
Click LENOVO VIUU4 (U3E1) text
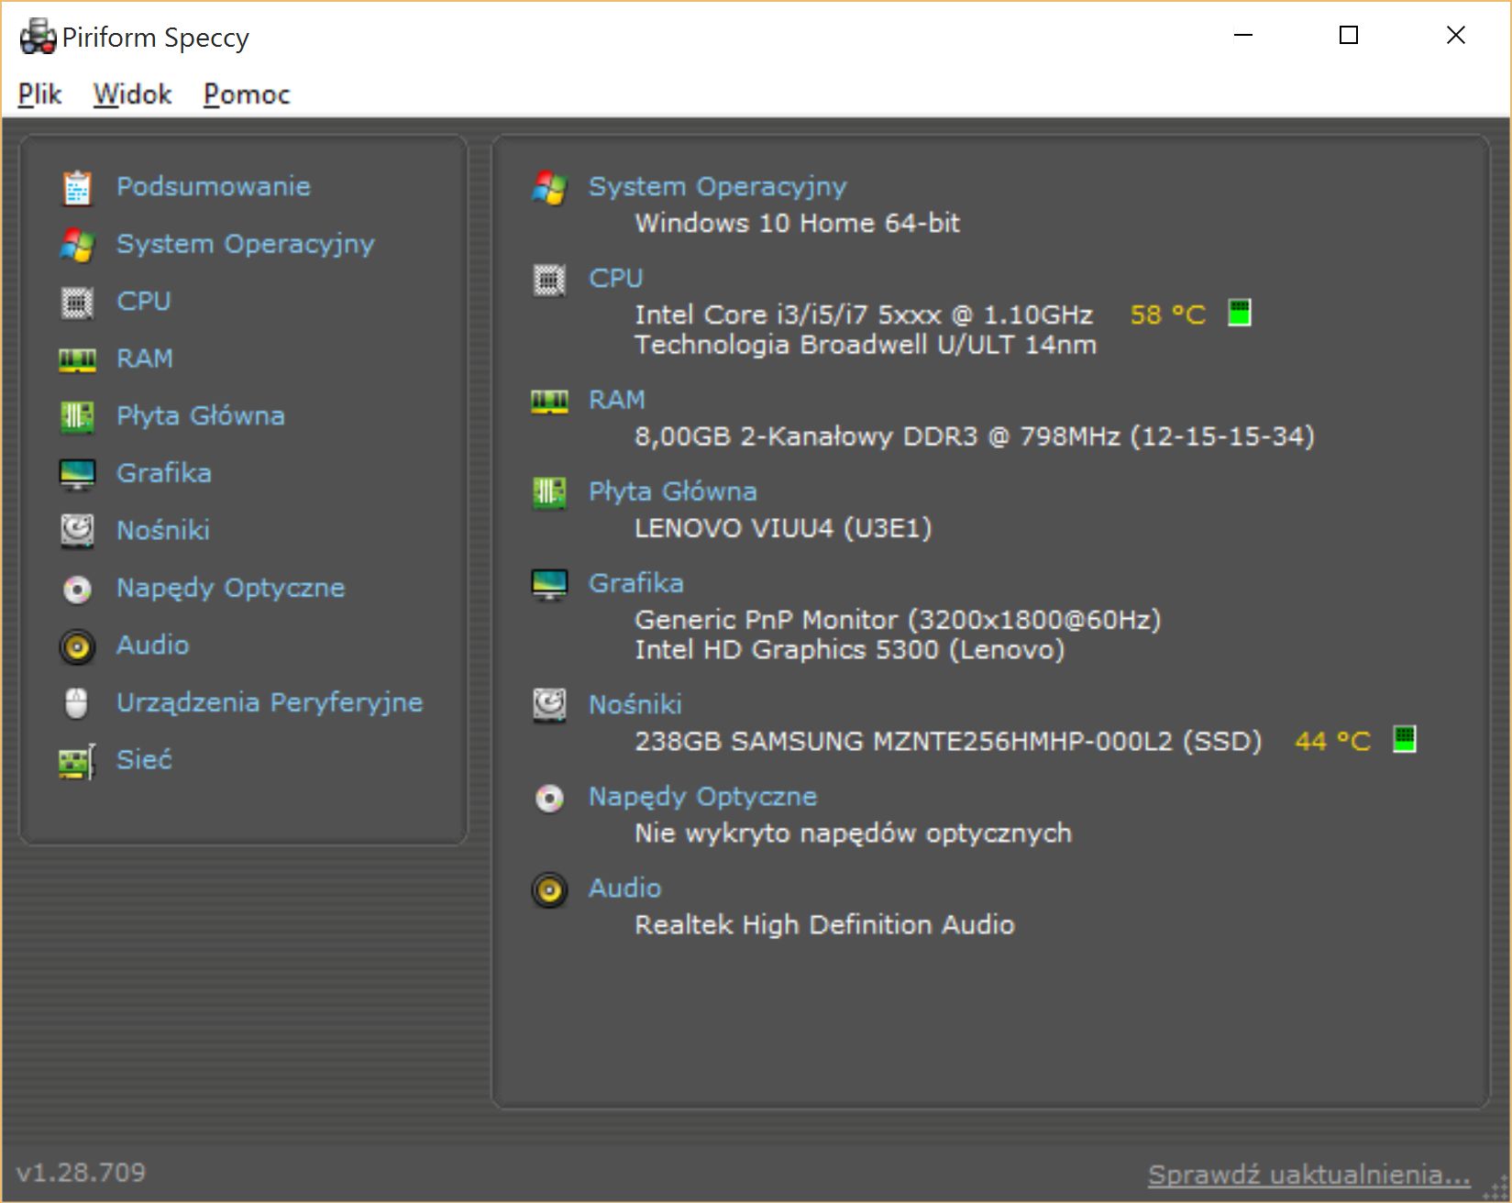pyautogui.click(x=782, y=528)
